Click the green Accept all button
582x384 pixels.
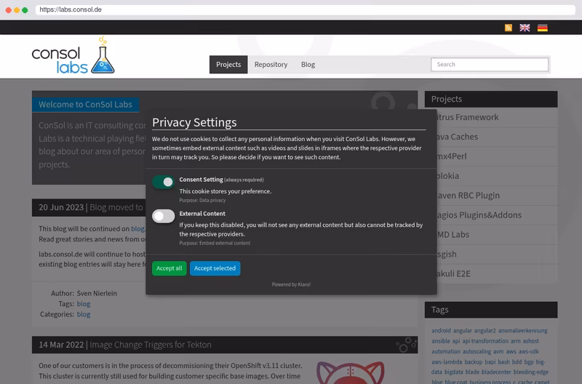[x=170, y=268]
